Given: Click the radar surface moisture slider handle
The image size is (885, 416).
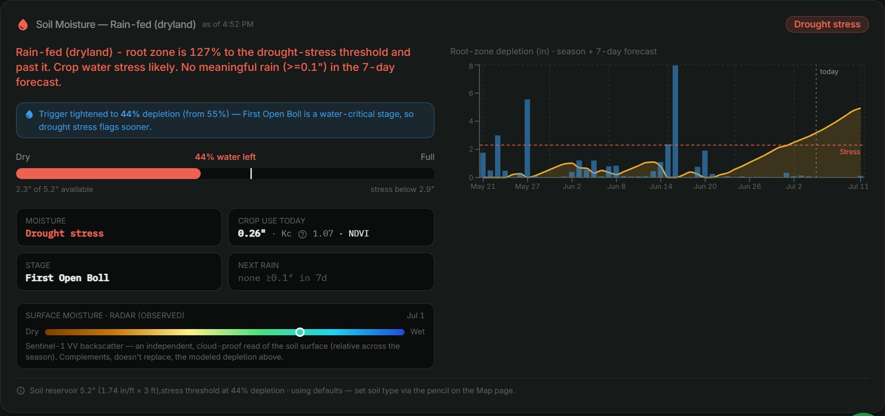Looking at the screenshot, I should point(300,332).
